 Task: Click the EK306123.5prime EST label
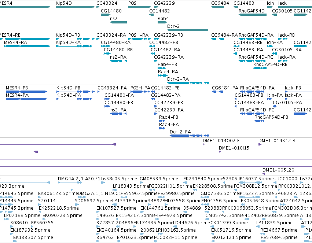point(58,194)
